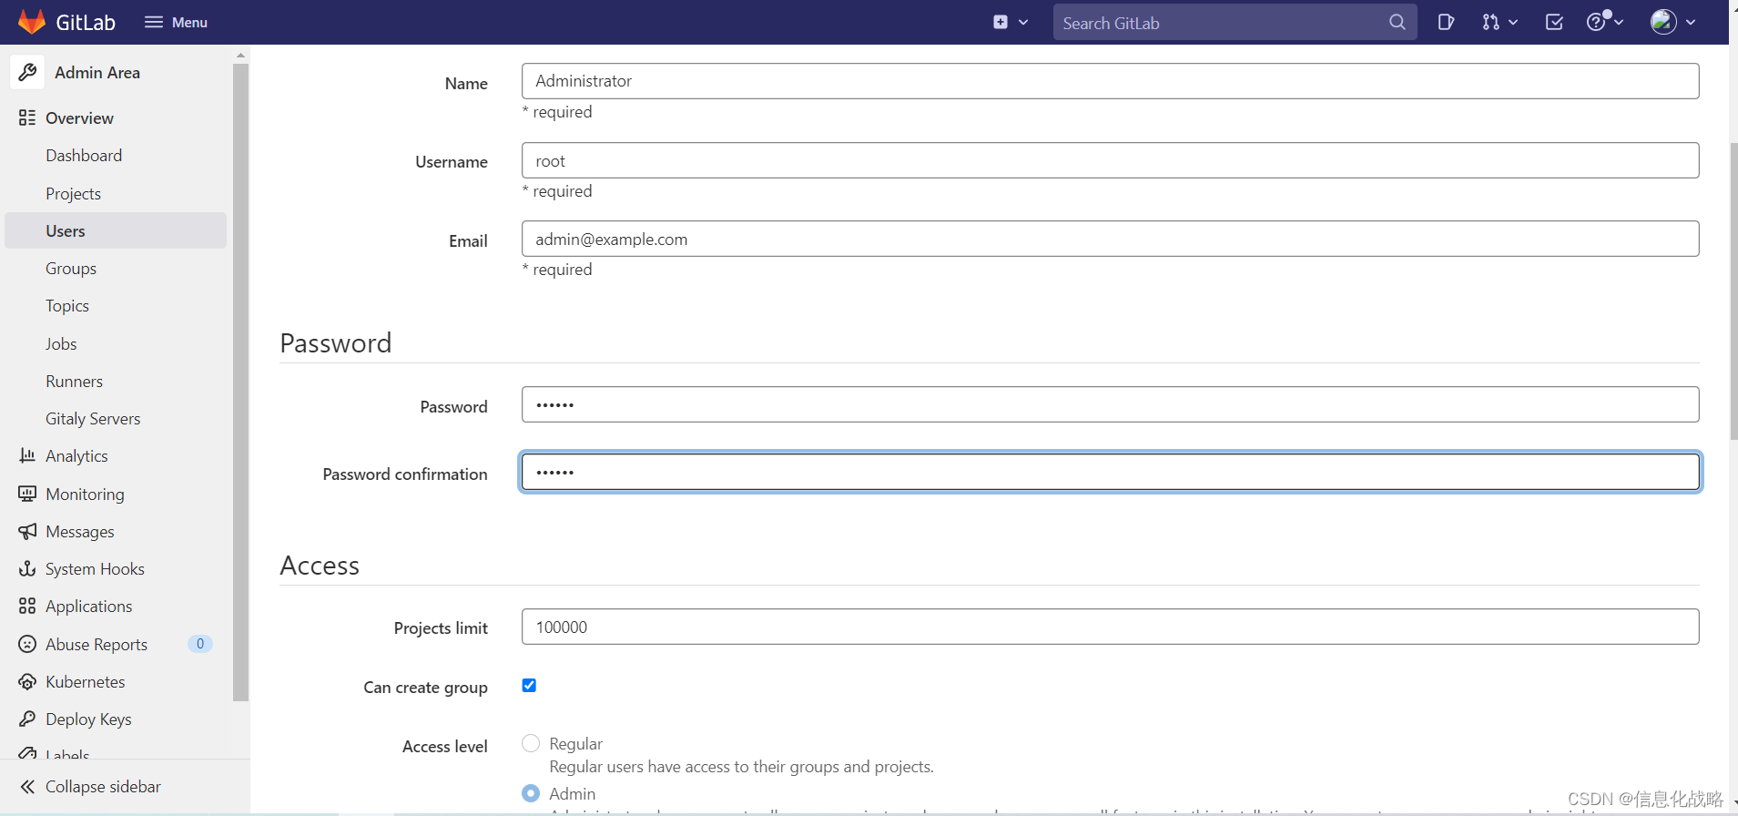Viewport: 1738px width, 816px height.
Task: Click the Projects limit field
Action: [x=1110, y=627]
